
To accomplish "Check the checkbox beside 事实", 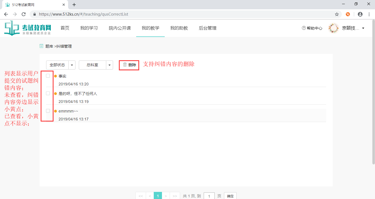I will point(47,76).
